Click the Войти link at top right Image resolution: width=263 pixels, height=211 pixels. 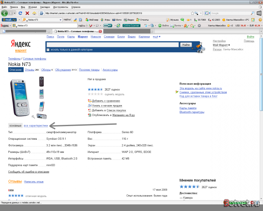250,36
